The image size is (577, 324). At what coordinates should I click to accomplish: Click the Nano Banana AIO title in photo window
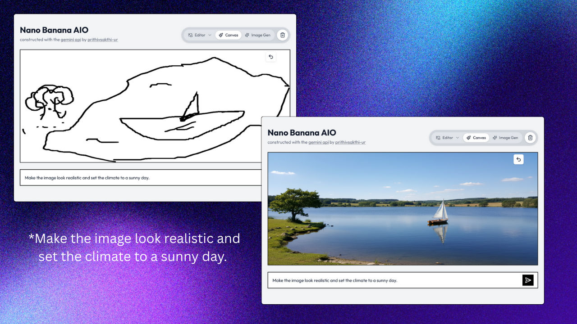point(302,133)
